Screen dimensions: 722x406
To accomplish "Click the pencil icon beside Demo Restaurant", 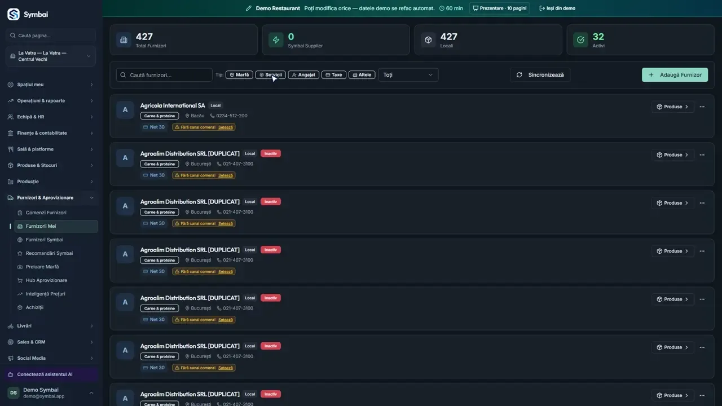I will pos(249,8).
